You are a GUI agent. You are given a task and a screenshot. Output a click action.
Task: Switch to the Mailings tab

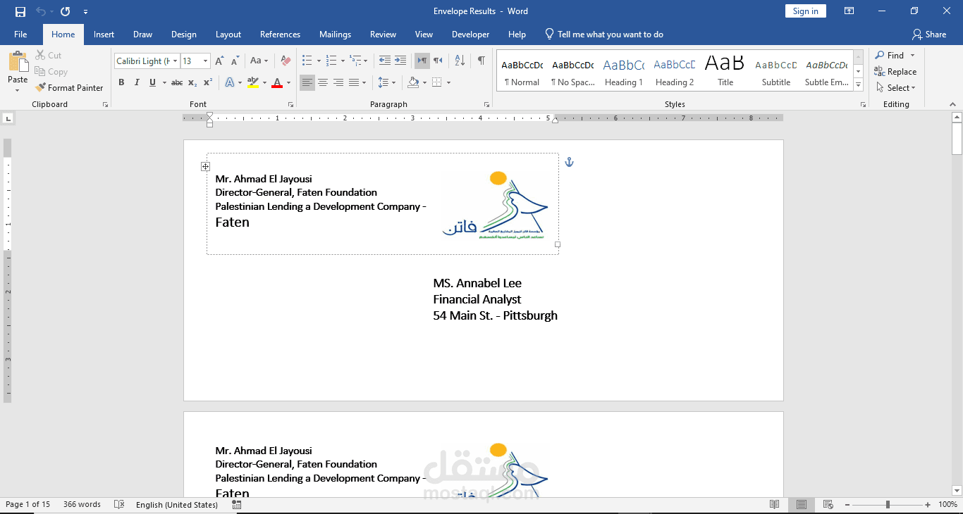[335, 35]
